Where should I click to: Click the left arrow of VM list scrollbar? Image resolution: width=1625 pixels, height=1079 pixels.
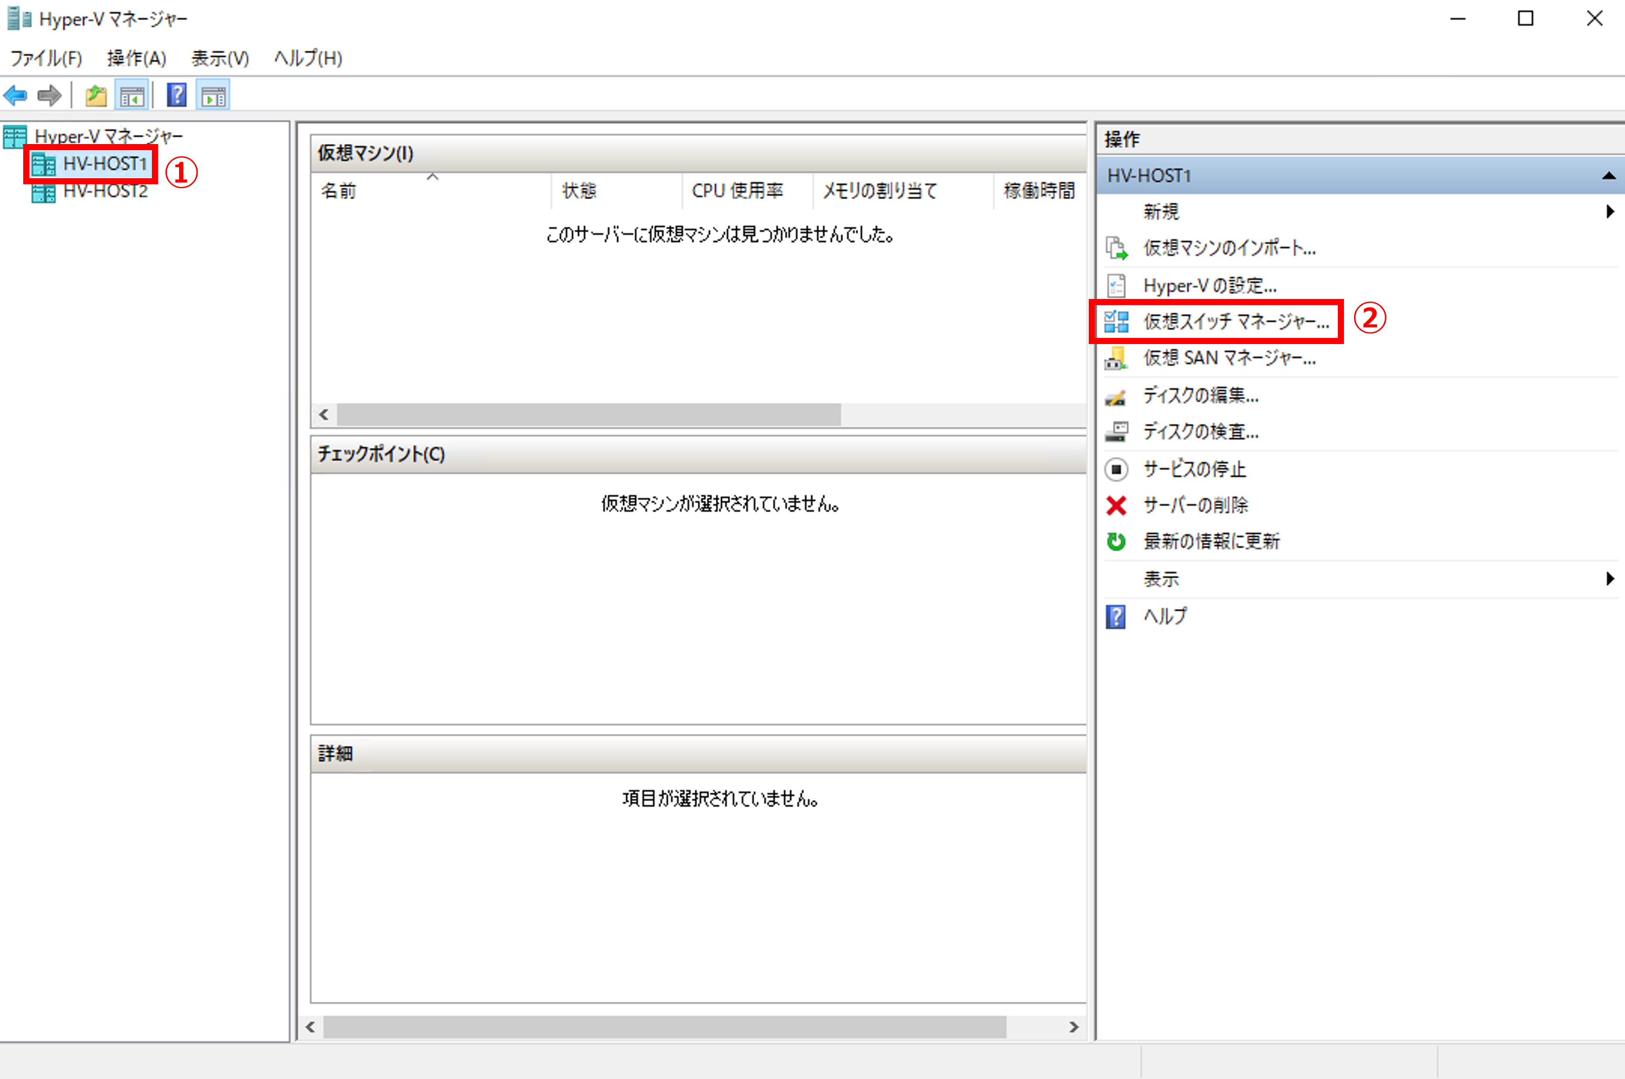(324, 415)
